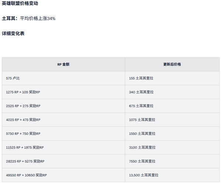Click the 340 土耳其里拉 price cell
221x183 pixels.
pyautogui.click(x=141, y=92)
